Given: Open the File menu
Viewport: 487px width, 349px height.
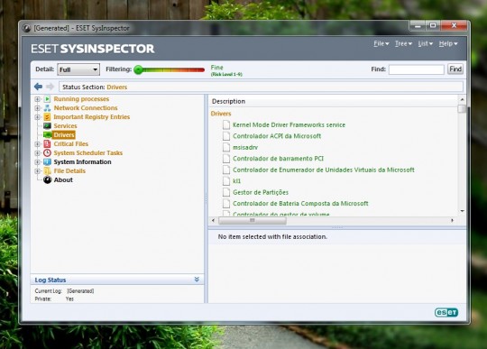Looking at the screenshot, I should pos(381,44).
